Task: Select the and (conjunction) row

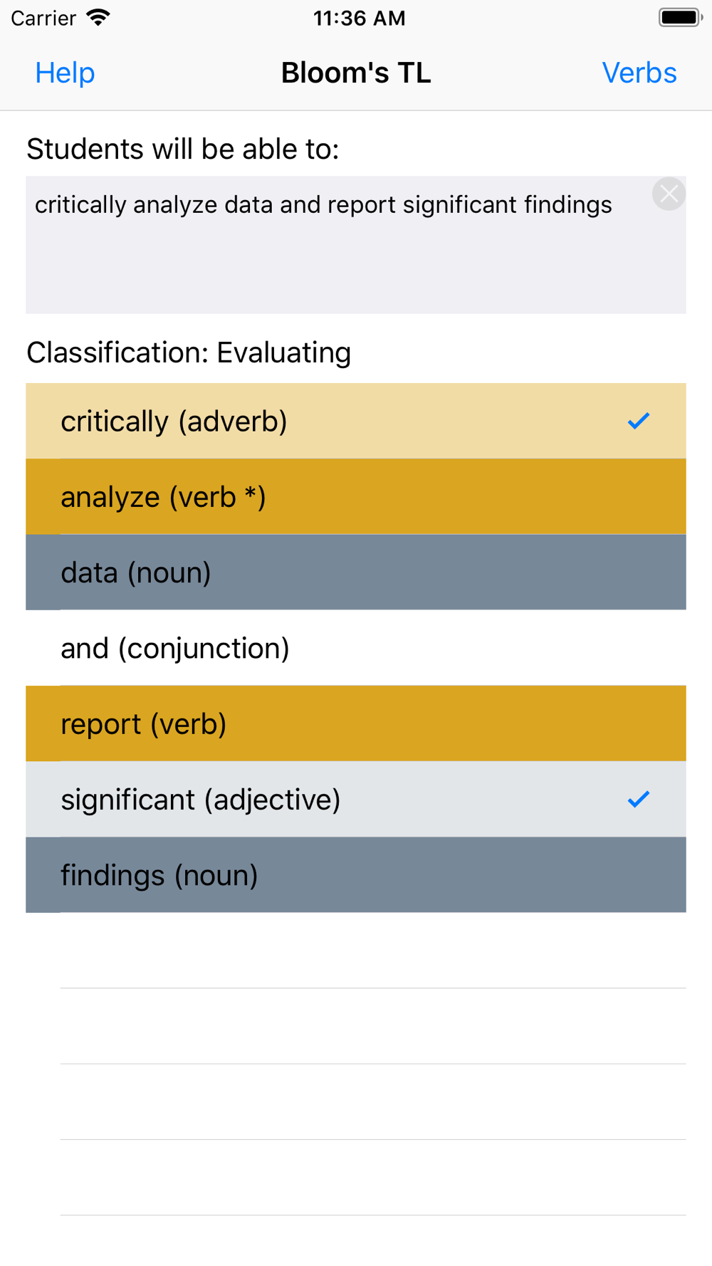Action: pyautogui.click(x=356, y=648)
